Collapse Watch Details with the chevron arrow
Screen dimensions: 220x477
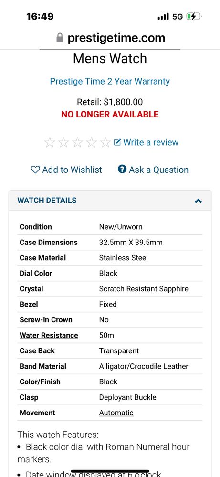[x=198, y=201]
